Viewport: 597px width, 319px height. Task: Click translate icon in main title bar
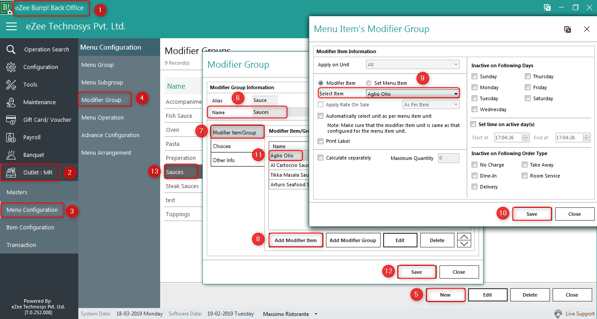coord(547,7)
